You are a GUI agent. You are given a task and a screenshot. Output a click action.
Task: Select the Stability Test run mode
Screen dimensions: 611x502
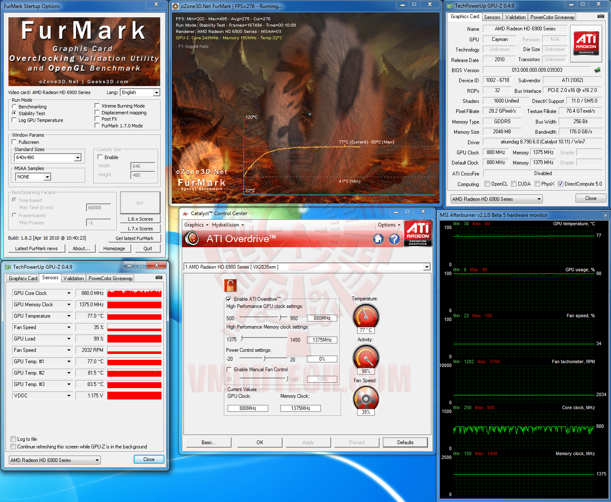tap(14, 113)
